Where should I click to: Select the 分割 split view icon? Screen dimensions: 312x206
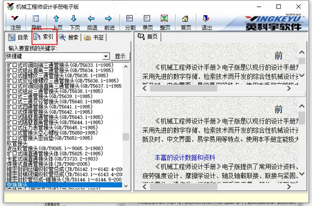[129, 22]
